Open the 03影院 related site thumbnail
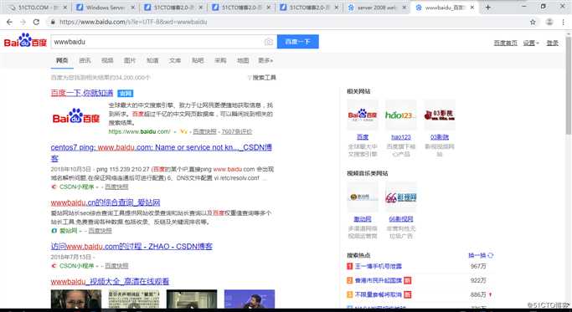Screen dimensions: 572x312 [x=440, y=115]
